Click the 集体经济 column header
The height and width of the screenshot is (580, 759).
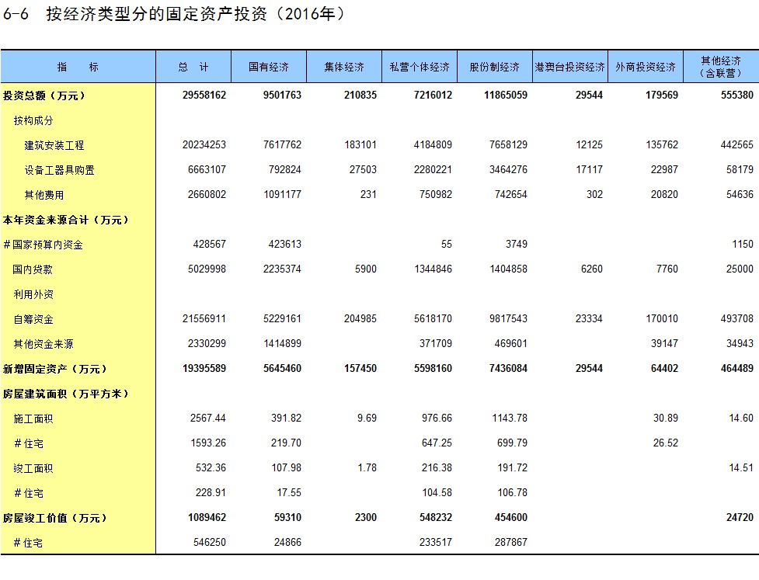point(344,68)
